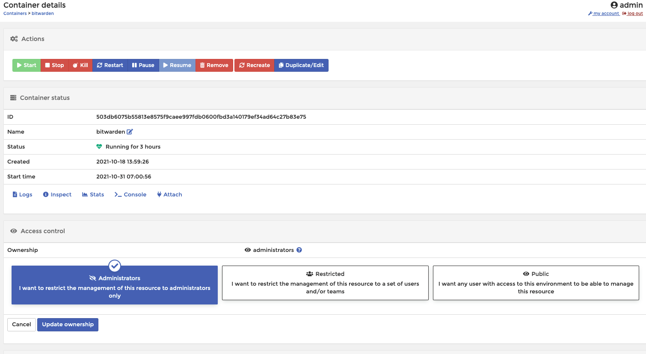Click the eye icon beside Access control

[x=14, y=231]
